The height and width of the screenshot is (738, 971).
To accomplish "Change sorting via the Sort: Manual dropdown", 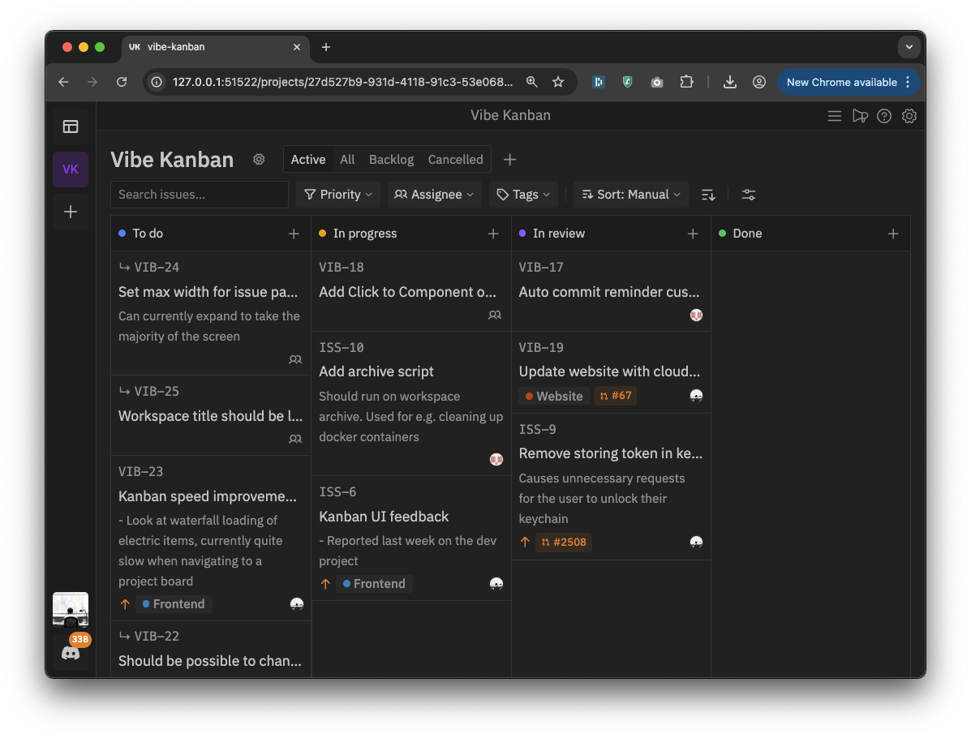I will [630, 194].
